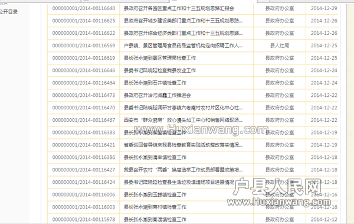Open 县政府召开治污减霾工作推进会 article
Viewport: 354px width, 224px height.
[x=158, y=96]
